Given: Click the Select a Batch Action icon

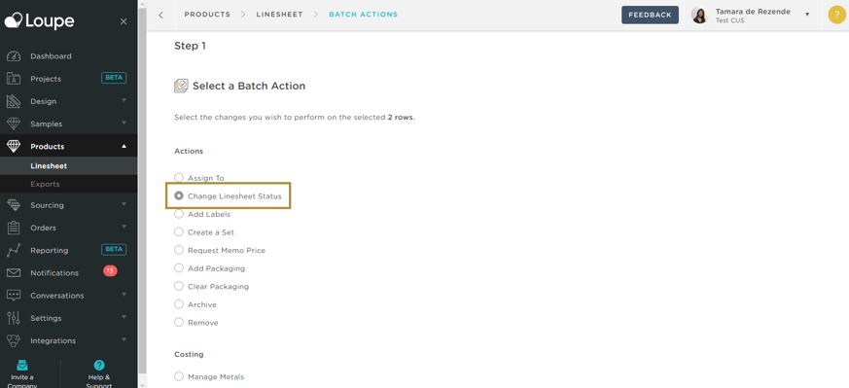Looking at the screenshot, I should pyautogui.click(x=181, y=86).
